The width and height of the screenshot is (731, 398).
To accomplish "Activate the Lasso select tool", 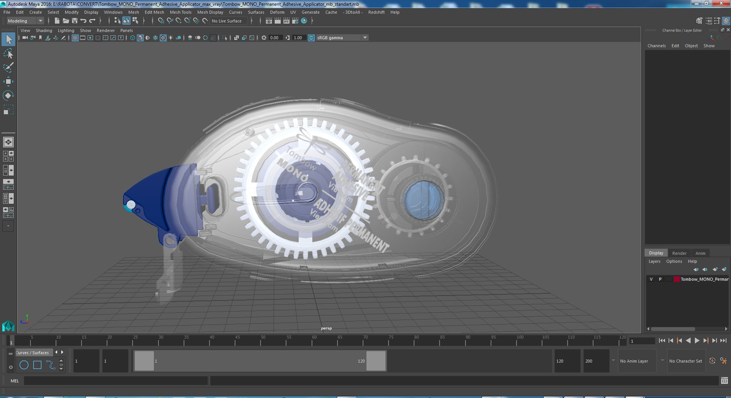I will point(8,54).
